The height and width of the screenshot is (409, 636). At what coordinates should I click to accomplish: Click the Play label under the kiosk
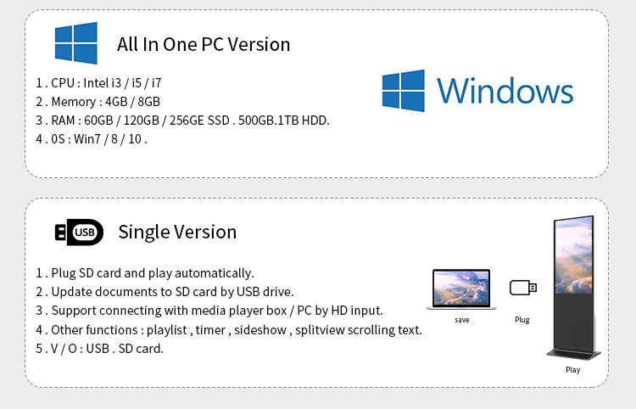tap(573, 370)
